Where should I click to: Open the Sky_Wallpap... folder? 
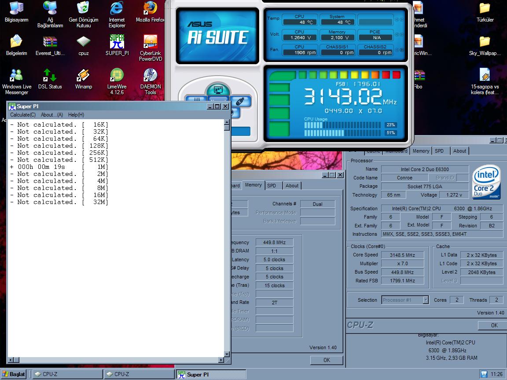[485, 45]
